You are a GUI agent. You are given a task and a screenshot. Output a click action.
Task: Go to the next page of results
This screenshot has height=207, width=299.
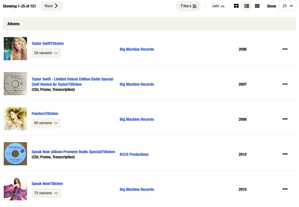coord(52,6)
